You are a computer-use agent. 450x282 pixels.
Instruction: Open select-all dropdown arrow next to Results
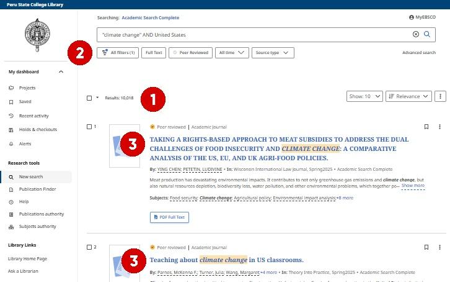[x=97, y=98]
